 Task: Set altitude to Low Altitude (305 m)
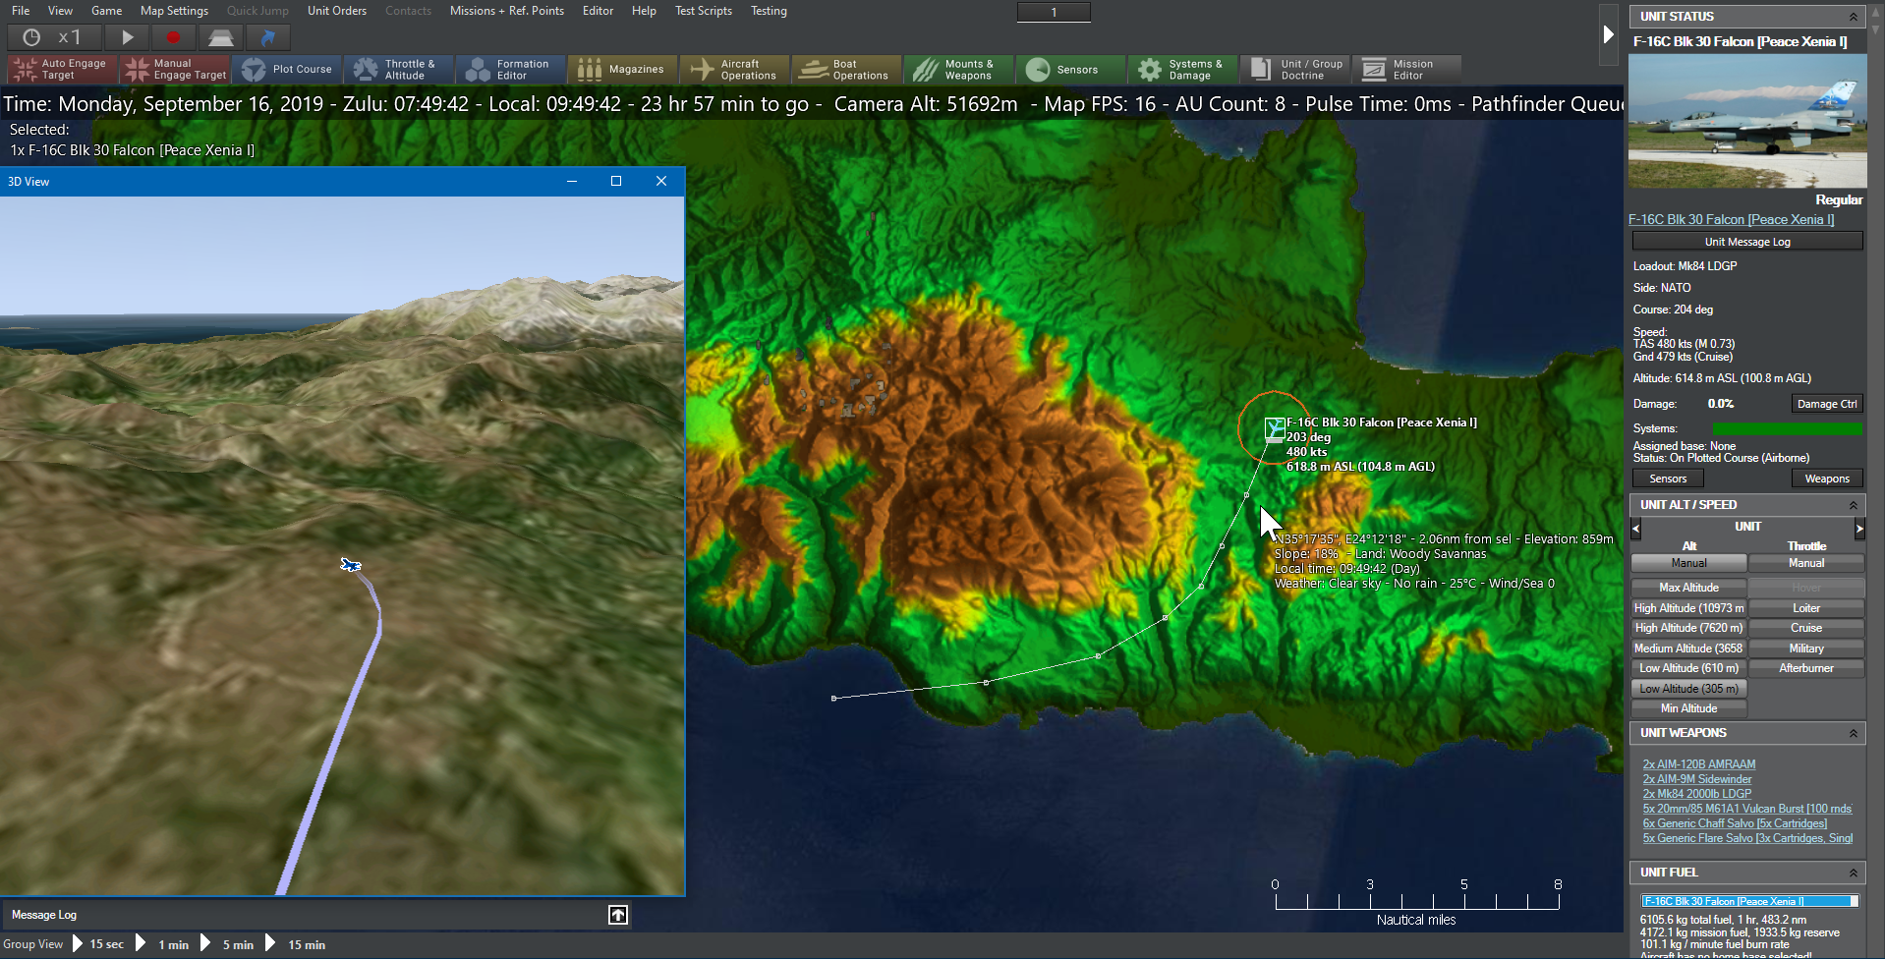(1687, 689)
